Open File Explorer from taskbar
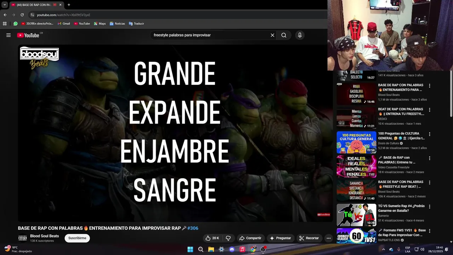The height and width of the screenshot is (255, 453). pyautogui.click(x=211, y=249)
